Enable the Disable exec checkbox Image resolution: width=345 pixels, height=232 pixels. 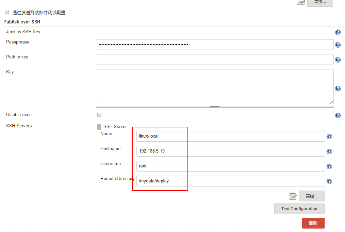[99, 115]
